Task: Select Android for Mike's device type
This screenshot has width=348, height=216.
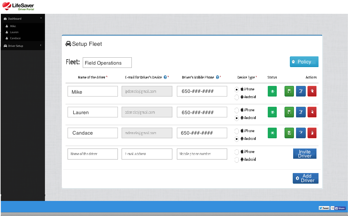Action: 237,97
